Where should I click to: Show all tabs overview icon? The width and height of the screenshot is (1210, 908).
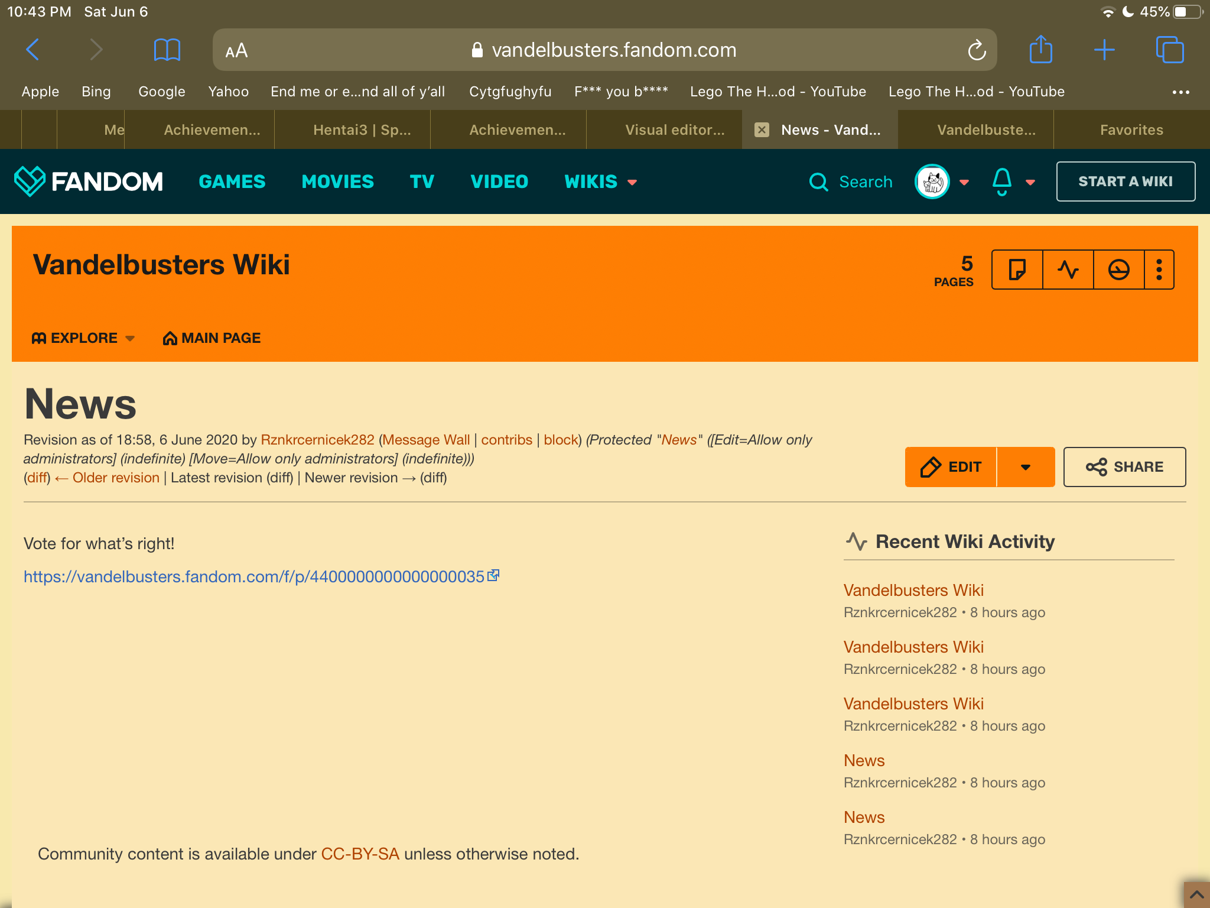point(1169,50)
